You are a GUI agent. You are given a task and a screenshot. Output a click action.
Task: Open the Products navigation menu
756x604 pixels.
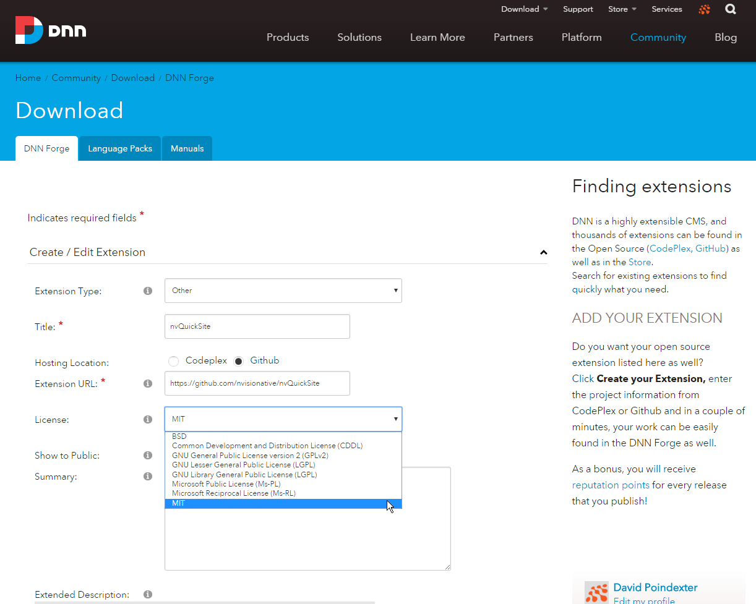(288, 37)
